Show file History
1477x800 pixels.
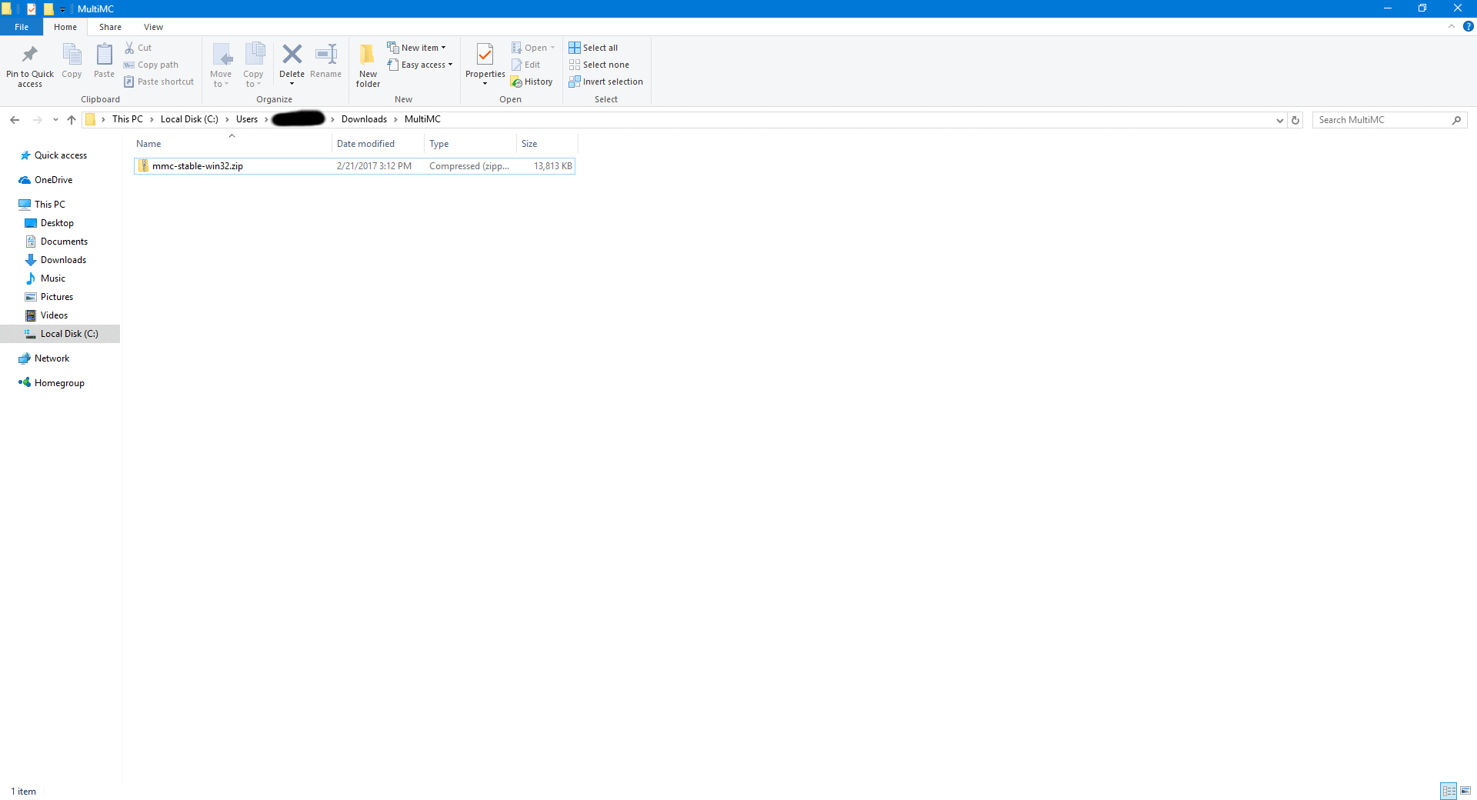pos(532,82)
